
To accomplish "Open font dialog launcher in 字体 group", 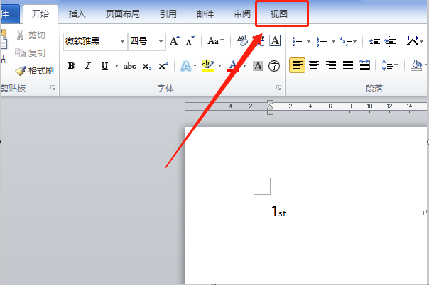I will pos(278,88).
